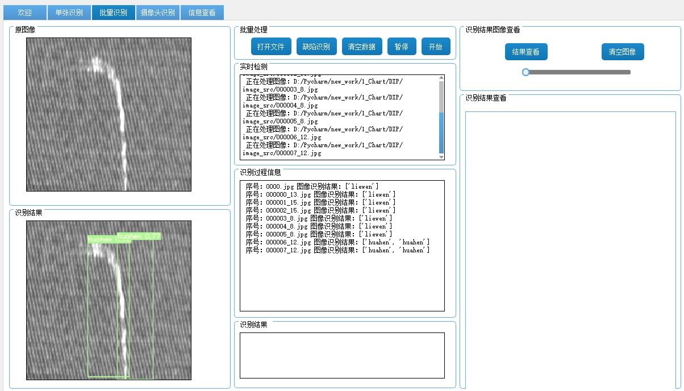Click 清空数据 to clear data

click(362, 47)
